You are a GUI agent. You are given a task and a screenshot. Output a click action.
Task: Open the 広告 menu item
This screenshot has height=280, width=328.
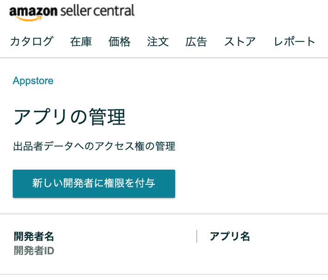(x=196, y=42)
